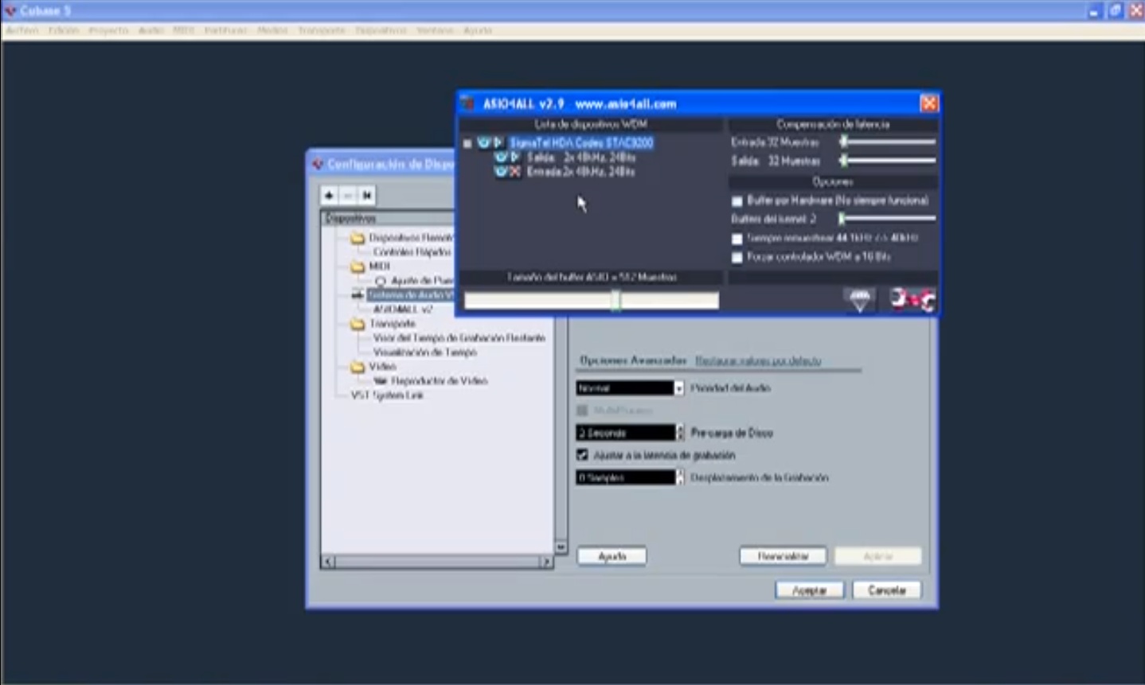Click the MIDI folder icon
The height and width of the screenshot is (685, 1145).
pos(358,267)
